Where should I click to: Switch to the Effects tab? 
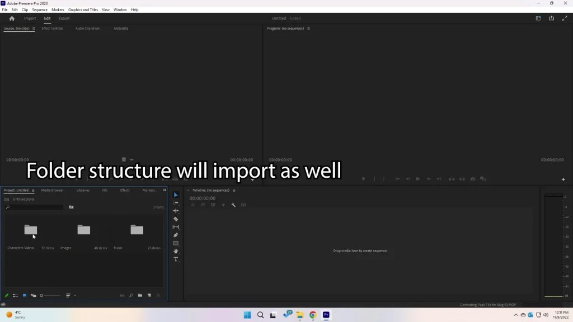pos(125,190)
